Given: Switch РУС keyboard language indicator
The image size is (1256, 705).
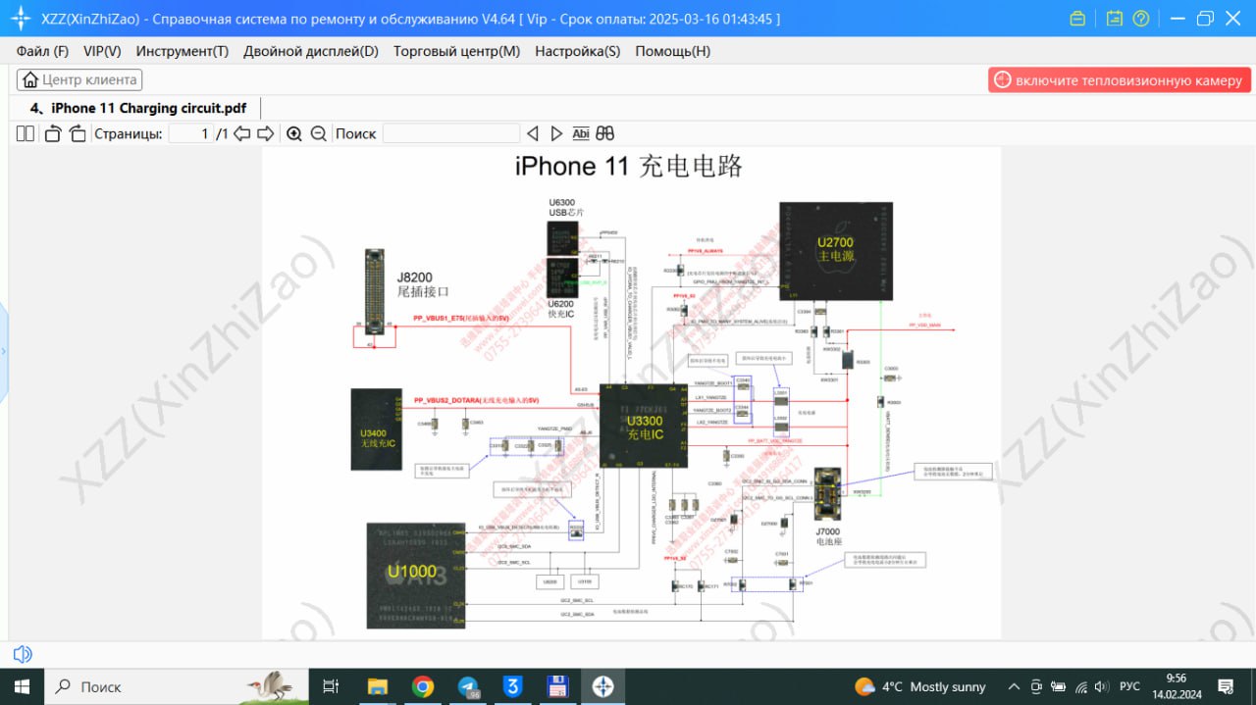Looking at the screenshot, I should 1129,686.
